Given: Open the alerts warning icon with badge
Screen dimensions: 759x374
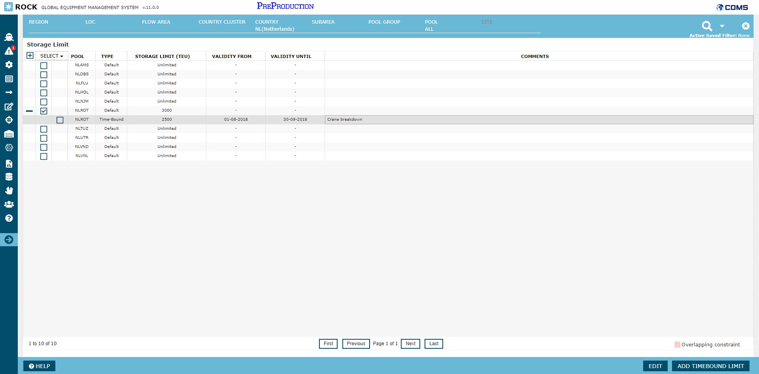Looking at the screenshot, I should [9, 51].
